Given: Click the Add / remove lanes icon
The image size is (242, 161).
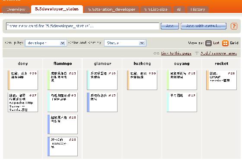Looking at the screenshot, I should click(197, 53).
